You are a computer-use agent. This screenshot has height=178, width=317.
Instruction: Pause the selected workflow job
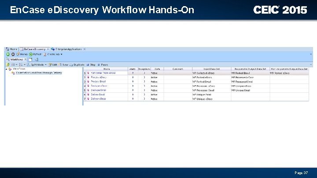click(103, 65)
